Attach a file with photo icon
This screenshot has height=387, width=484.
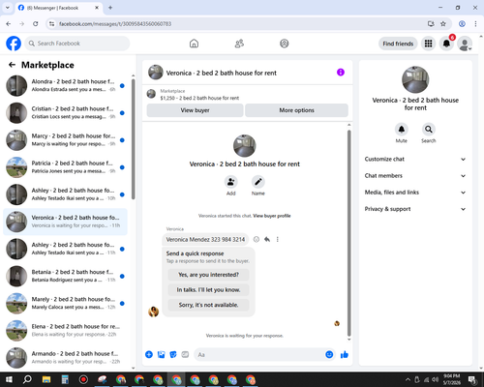click(161, 355)
